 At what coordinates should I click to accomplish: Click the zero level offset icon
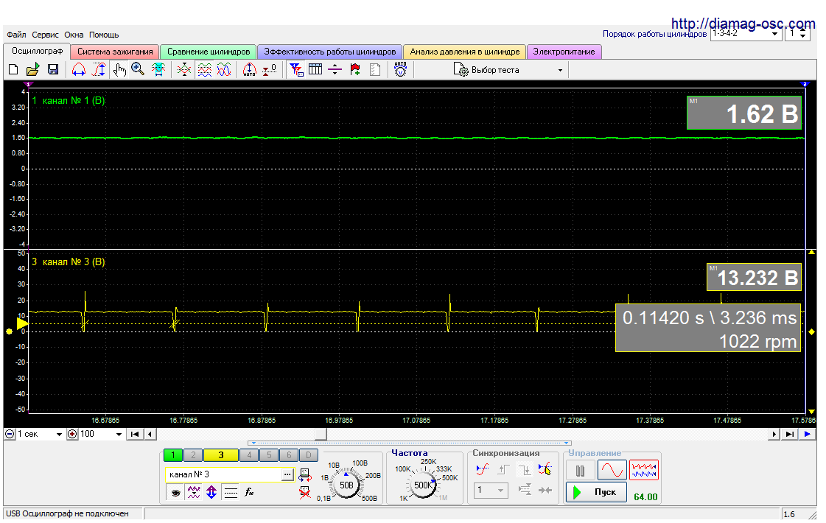click(270, 69)
